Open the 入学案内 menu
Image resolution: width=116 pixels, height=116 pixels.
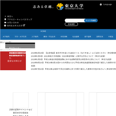pos(35,37)
